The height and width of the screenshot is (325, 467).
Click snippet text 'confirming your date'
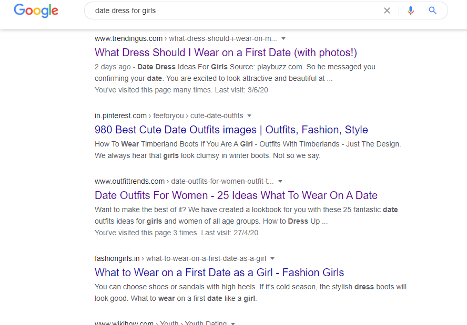point(128,79)
